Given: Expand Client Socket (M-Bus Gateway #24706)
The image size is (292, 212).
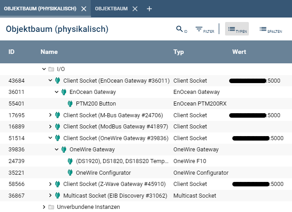Looking at the screenshot, I should pyautogui.click(x=50, y=115).
